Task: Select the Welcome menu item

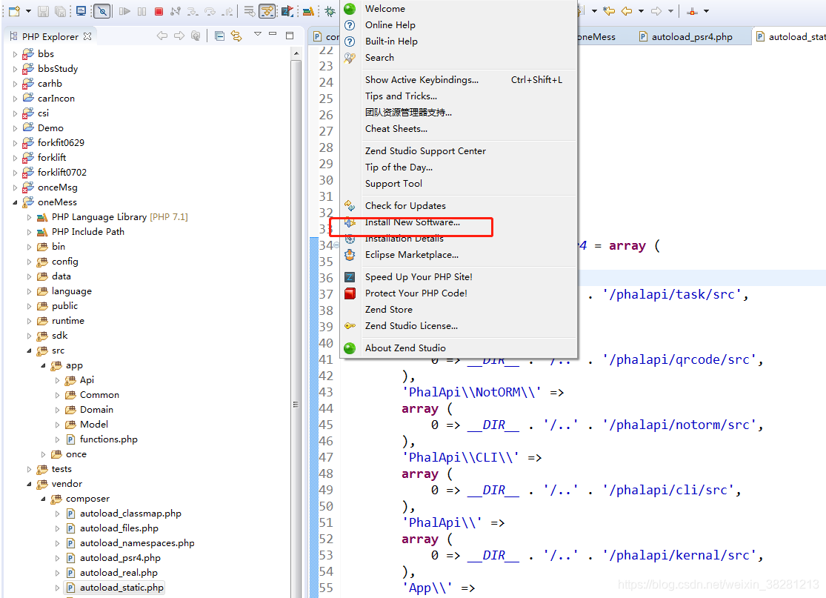Action: (459, 8)
